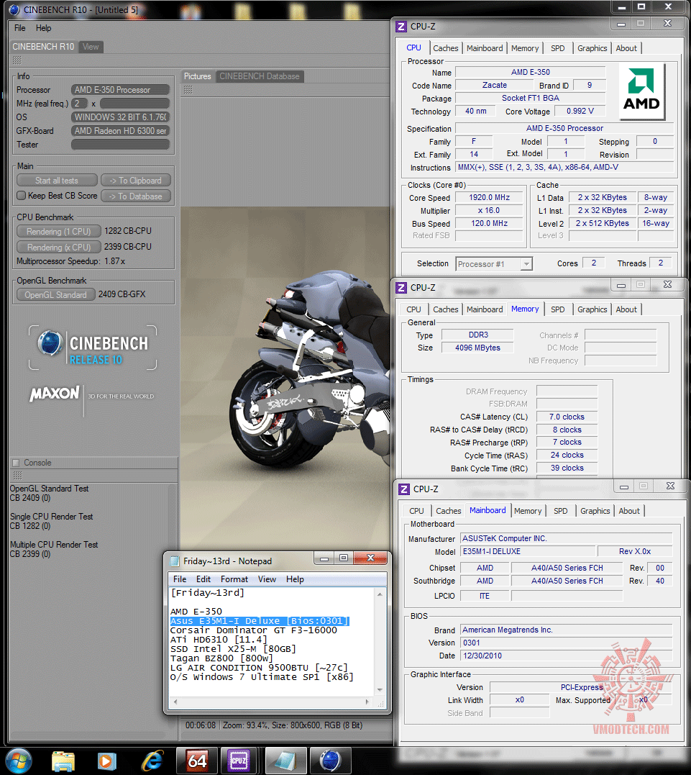Open SPD tab in top CPU-Z window

[x=558, y=48]
